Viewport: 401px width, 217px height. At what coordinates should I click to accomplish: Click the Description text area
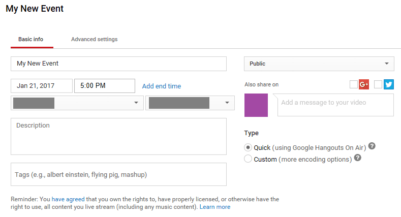pos(118,136)
